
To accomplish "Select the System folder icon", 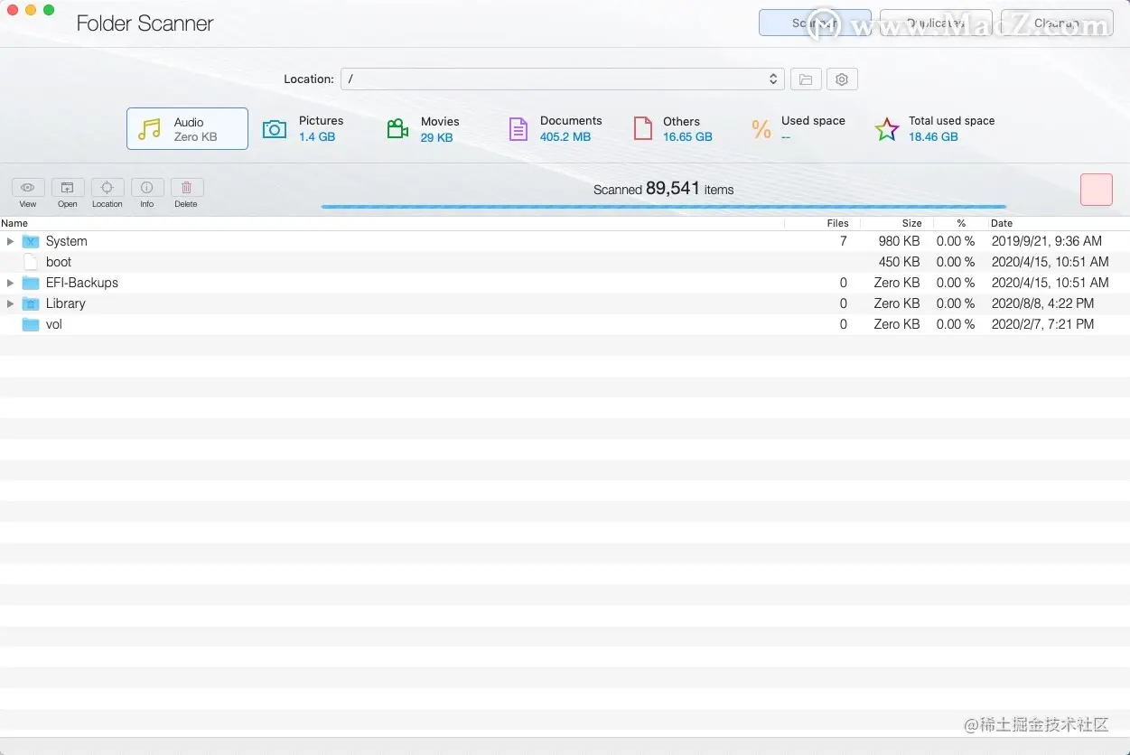I will pyautogui.click(x=31, y=241).
